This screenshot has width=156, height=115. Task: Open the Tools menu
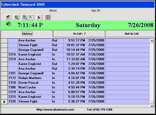click(x=32, y=10)
